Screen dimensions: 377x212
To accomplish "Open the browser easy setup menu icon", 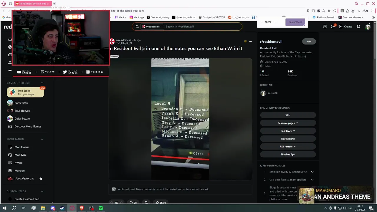I will pos(372,11).
